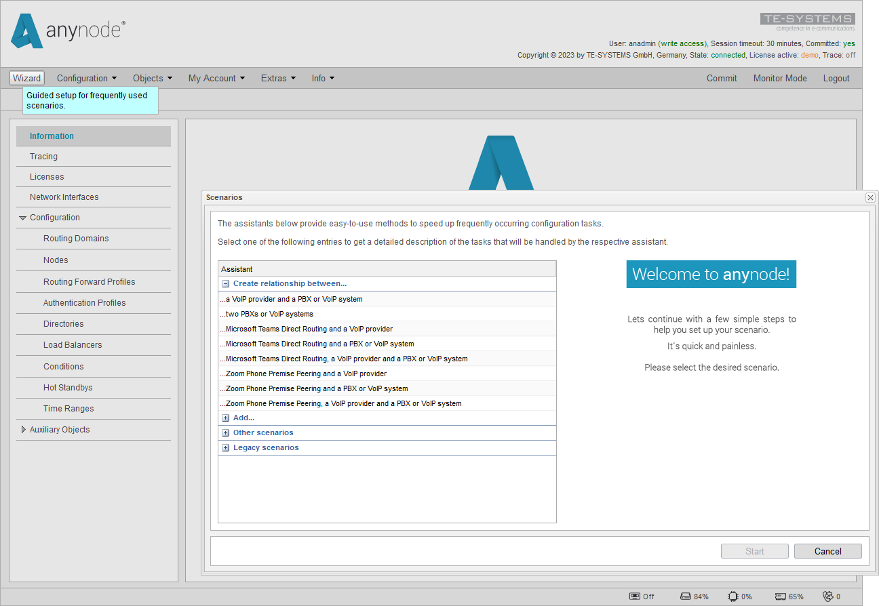The image size is (879, 606).
Task: Click the trace recording icon in status bar
Action: pos(634,597)
